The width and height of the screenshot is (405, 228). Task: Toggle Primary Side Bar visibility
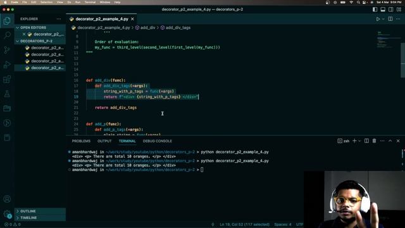(x=375, y=9)
